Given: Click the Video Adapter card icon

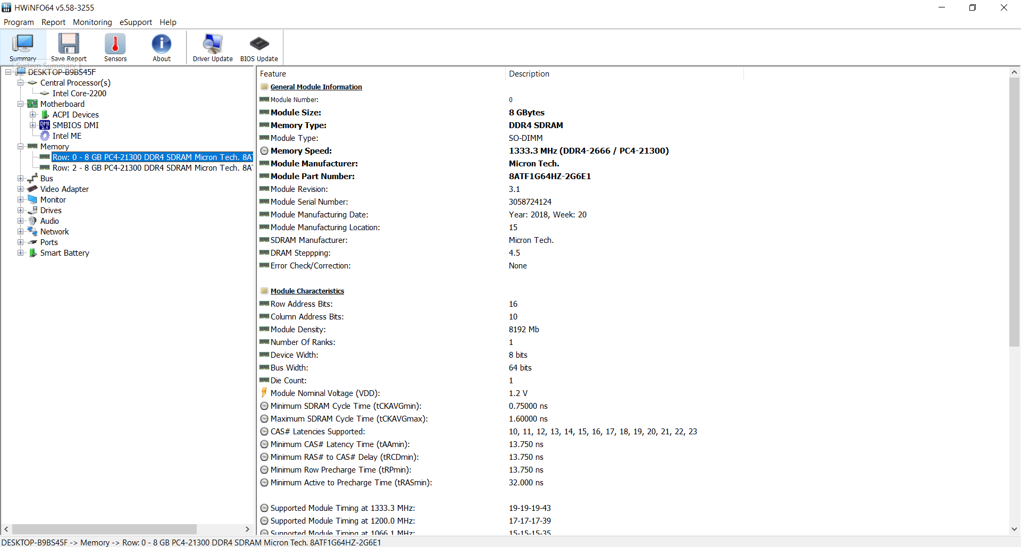Looking at the screenshot, I should pyautogui.click(x=32, y=189).
